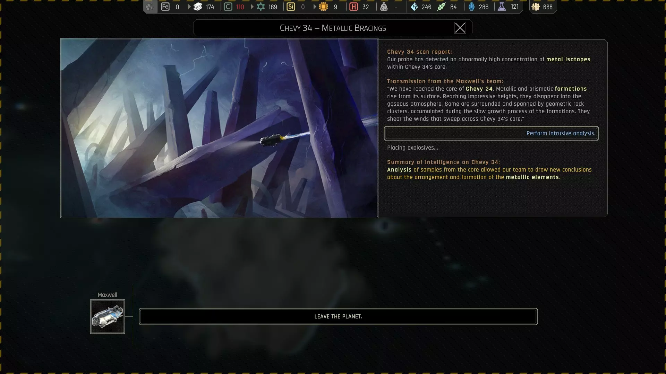The height and width of the screenshot is (374, 666).
Task: Click the metal alloy bars icon
Action: (x=198, y=7)
